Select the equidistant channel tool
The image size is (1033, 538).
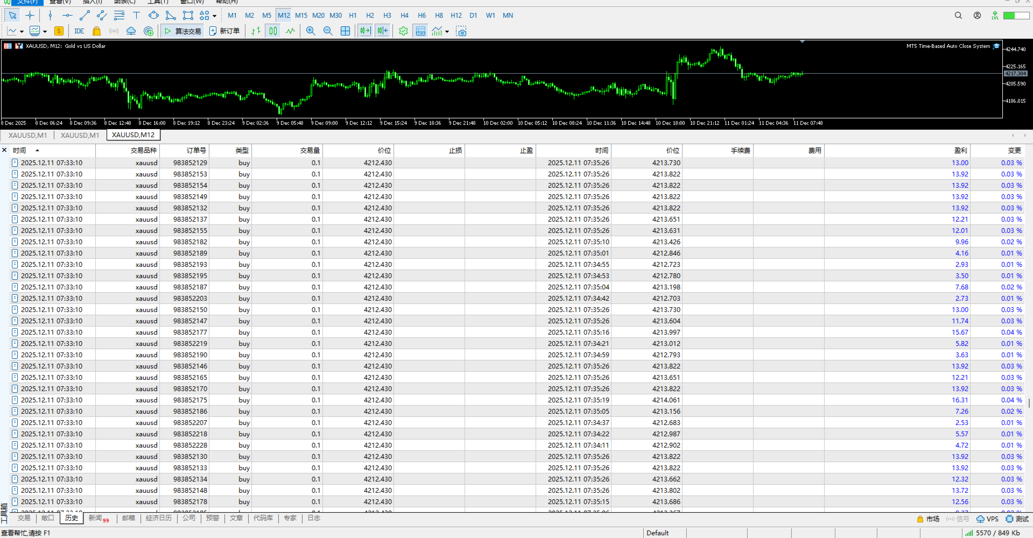pyautogui.click(x=102, y=16)
